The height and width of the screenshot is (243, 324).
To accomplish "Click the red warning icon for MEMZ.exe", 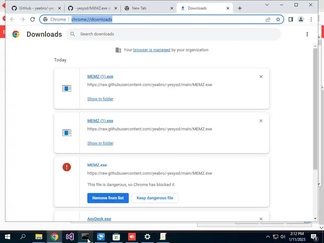I will click(x=67, y=167).
